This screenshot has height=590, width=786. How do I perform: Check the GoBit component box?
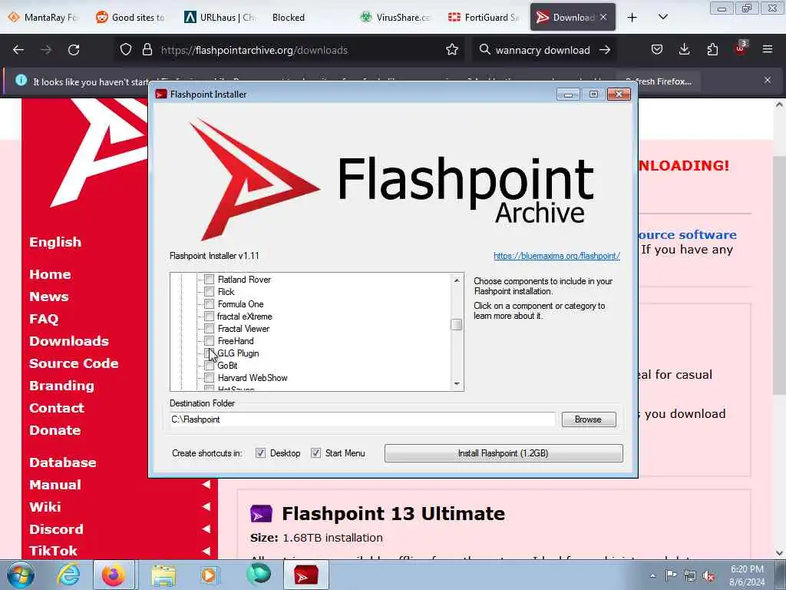tap(209, 365)
